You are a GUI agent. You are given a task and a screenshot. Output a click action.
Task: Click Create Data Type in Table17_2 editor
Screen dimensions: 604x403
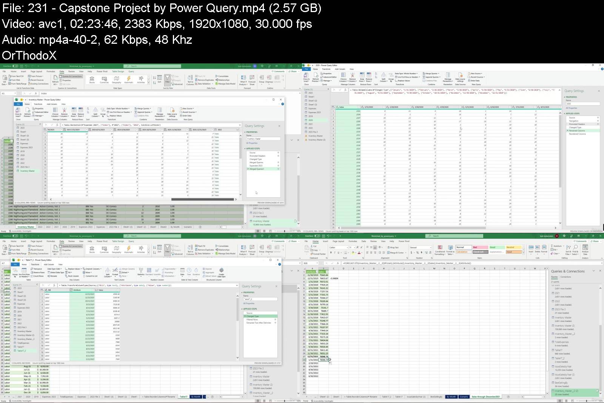(x=221, y=272)
